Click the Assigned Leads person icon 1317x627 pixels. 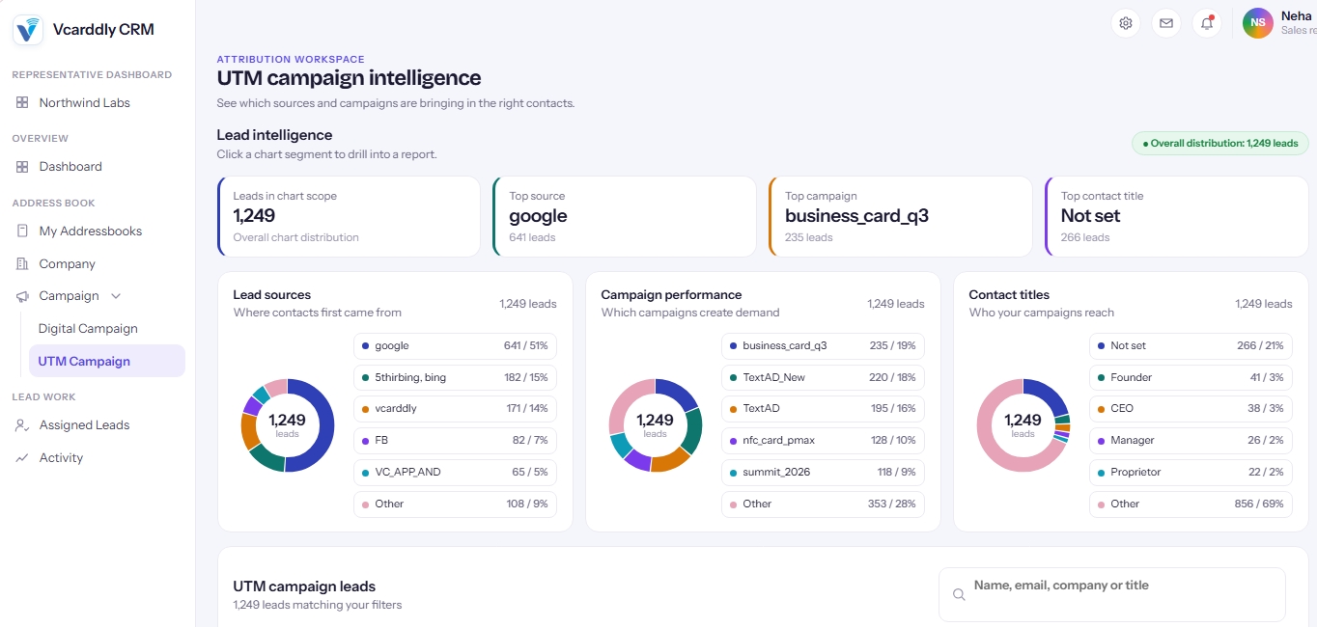point(22,425)
